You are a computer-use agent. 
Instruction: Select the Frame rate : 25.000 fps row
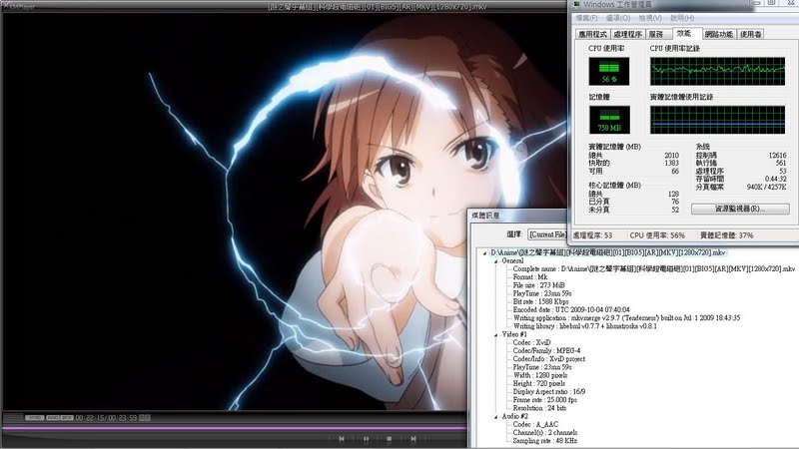tap(544, 400)
